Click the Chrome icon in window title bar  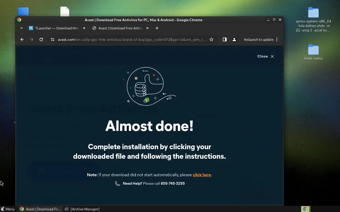coord(19,20)
